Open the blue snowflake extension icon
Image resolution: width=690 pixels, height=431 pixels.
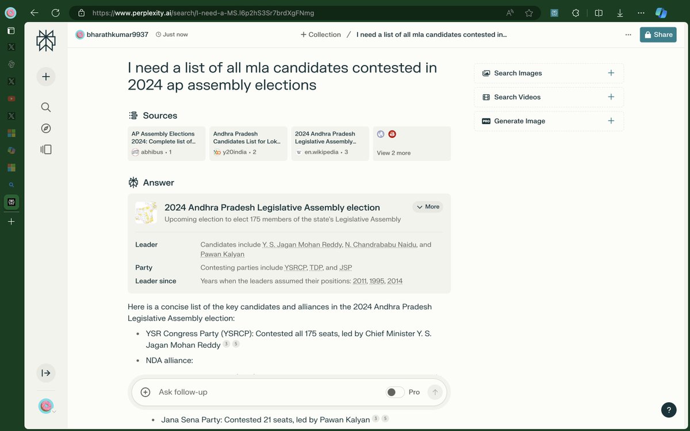[555, 13]
